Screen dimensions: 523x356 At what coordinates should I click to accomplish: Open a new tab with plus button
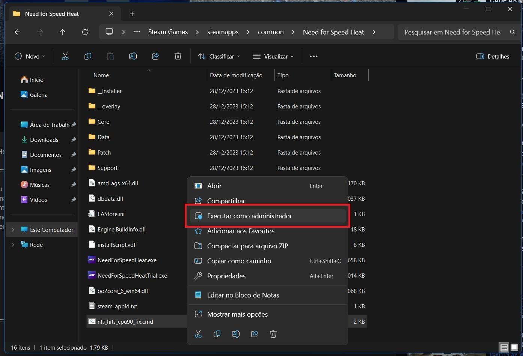pyautogui.click(x=132, y=14)
